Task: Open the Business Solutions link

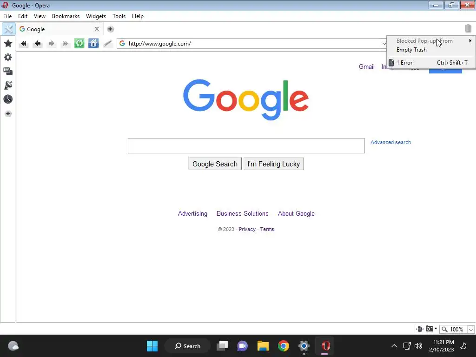Action: (243, 213)
